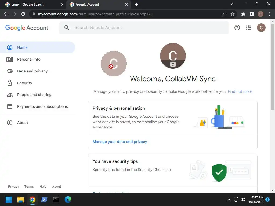Bookmark this page with the star icon

tap(233, 14)
